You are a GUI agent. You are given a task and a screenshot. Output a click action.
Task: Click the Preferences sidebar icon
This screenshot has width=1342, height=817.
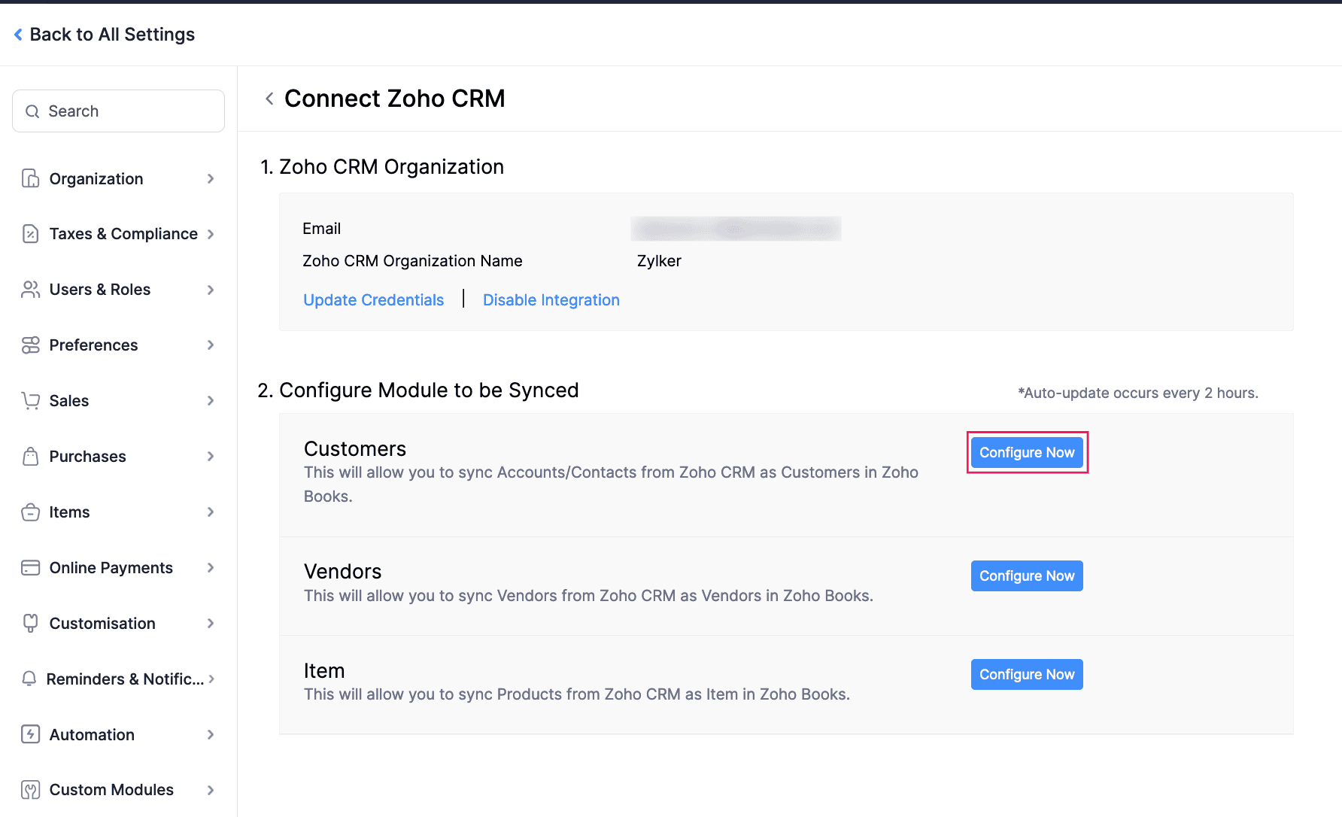point(30,345)
